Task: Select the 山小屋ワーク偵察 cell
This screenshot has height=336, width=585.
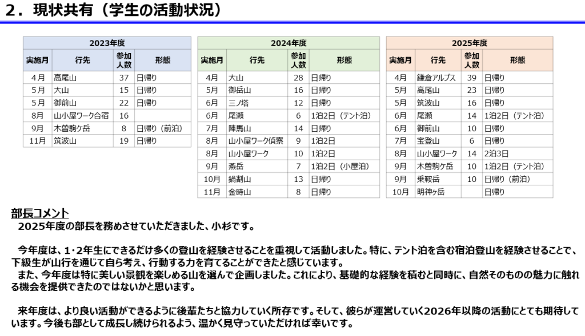Action: (255, 141)
